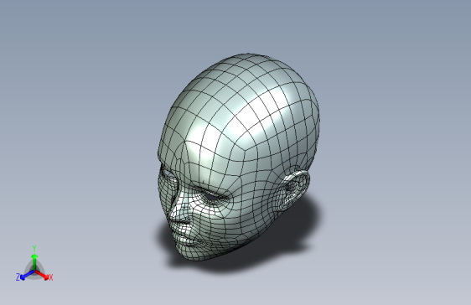This screenshot has width=471, height=305.
Task: Click the red X axis arrow of the triad
Action: [42, 275]
